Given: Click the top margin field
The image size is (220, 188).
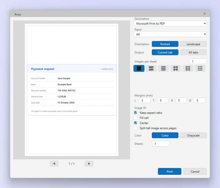Looking at the screenshot, I should [163, 101].
